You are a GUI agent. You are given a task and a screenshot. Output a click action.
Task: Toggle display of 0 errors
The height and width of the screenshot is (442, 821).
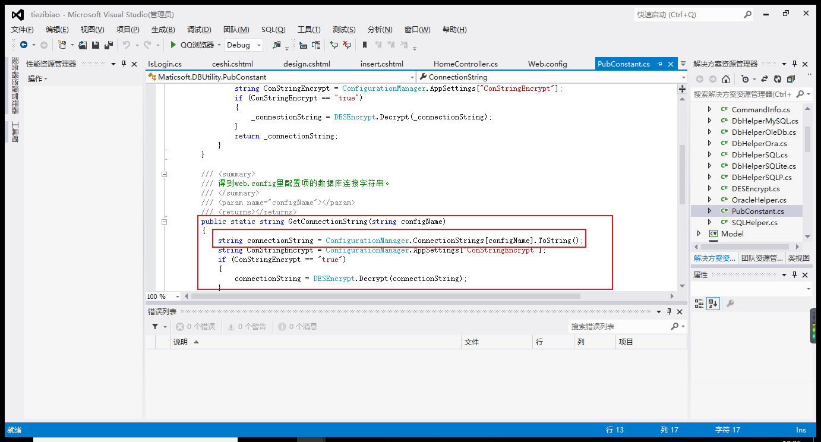click(x=195, y=326)
